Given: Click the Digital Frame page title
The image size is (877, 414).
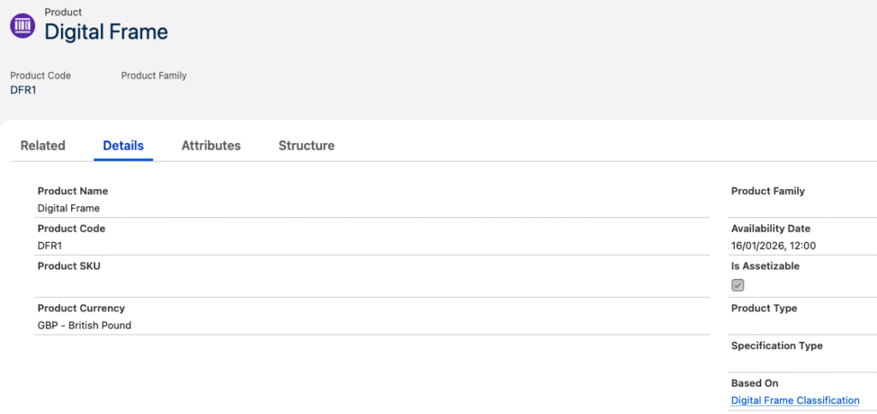Looking at the screenshot, I should (106, 33).
